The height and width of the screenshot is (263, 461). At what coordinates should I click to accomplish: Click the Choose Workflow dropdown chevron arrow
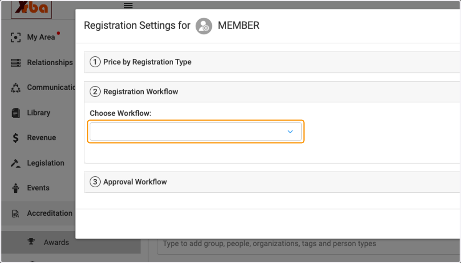click(290, 132)
